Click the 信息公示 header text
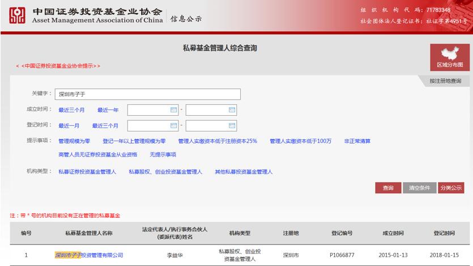The height and width of the screenshot is (266, 473). pyautogui.click(x=186, y=19)
